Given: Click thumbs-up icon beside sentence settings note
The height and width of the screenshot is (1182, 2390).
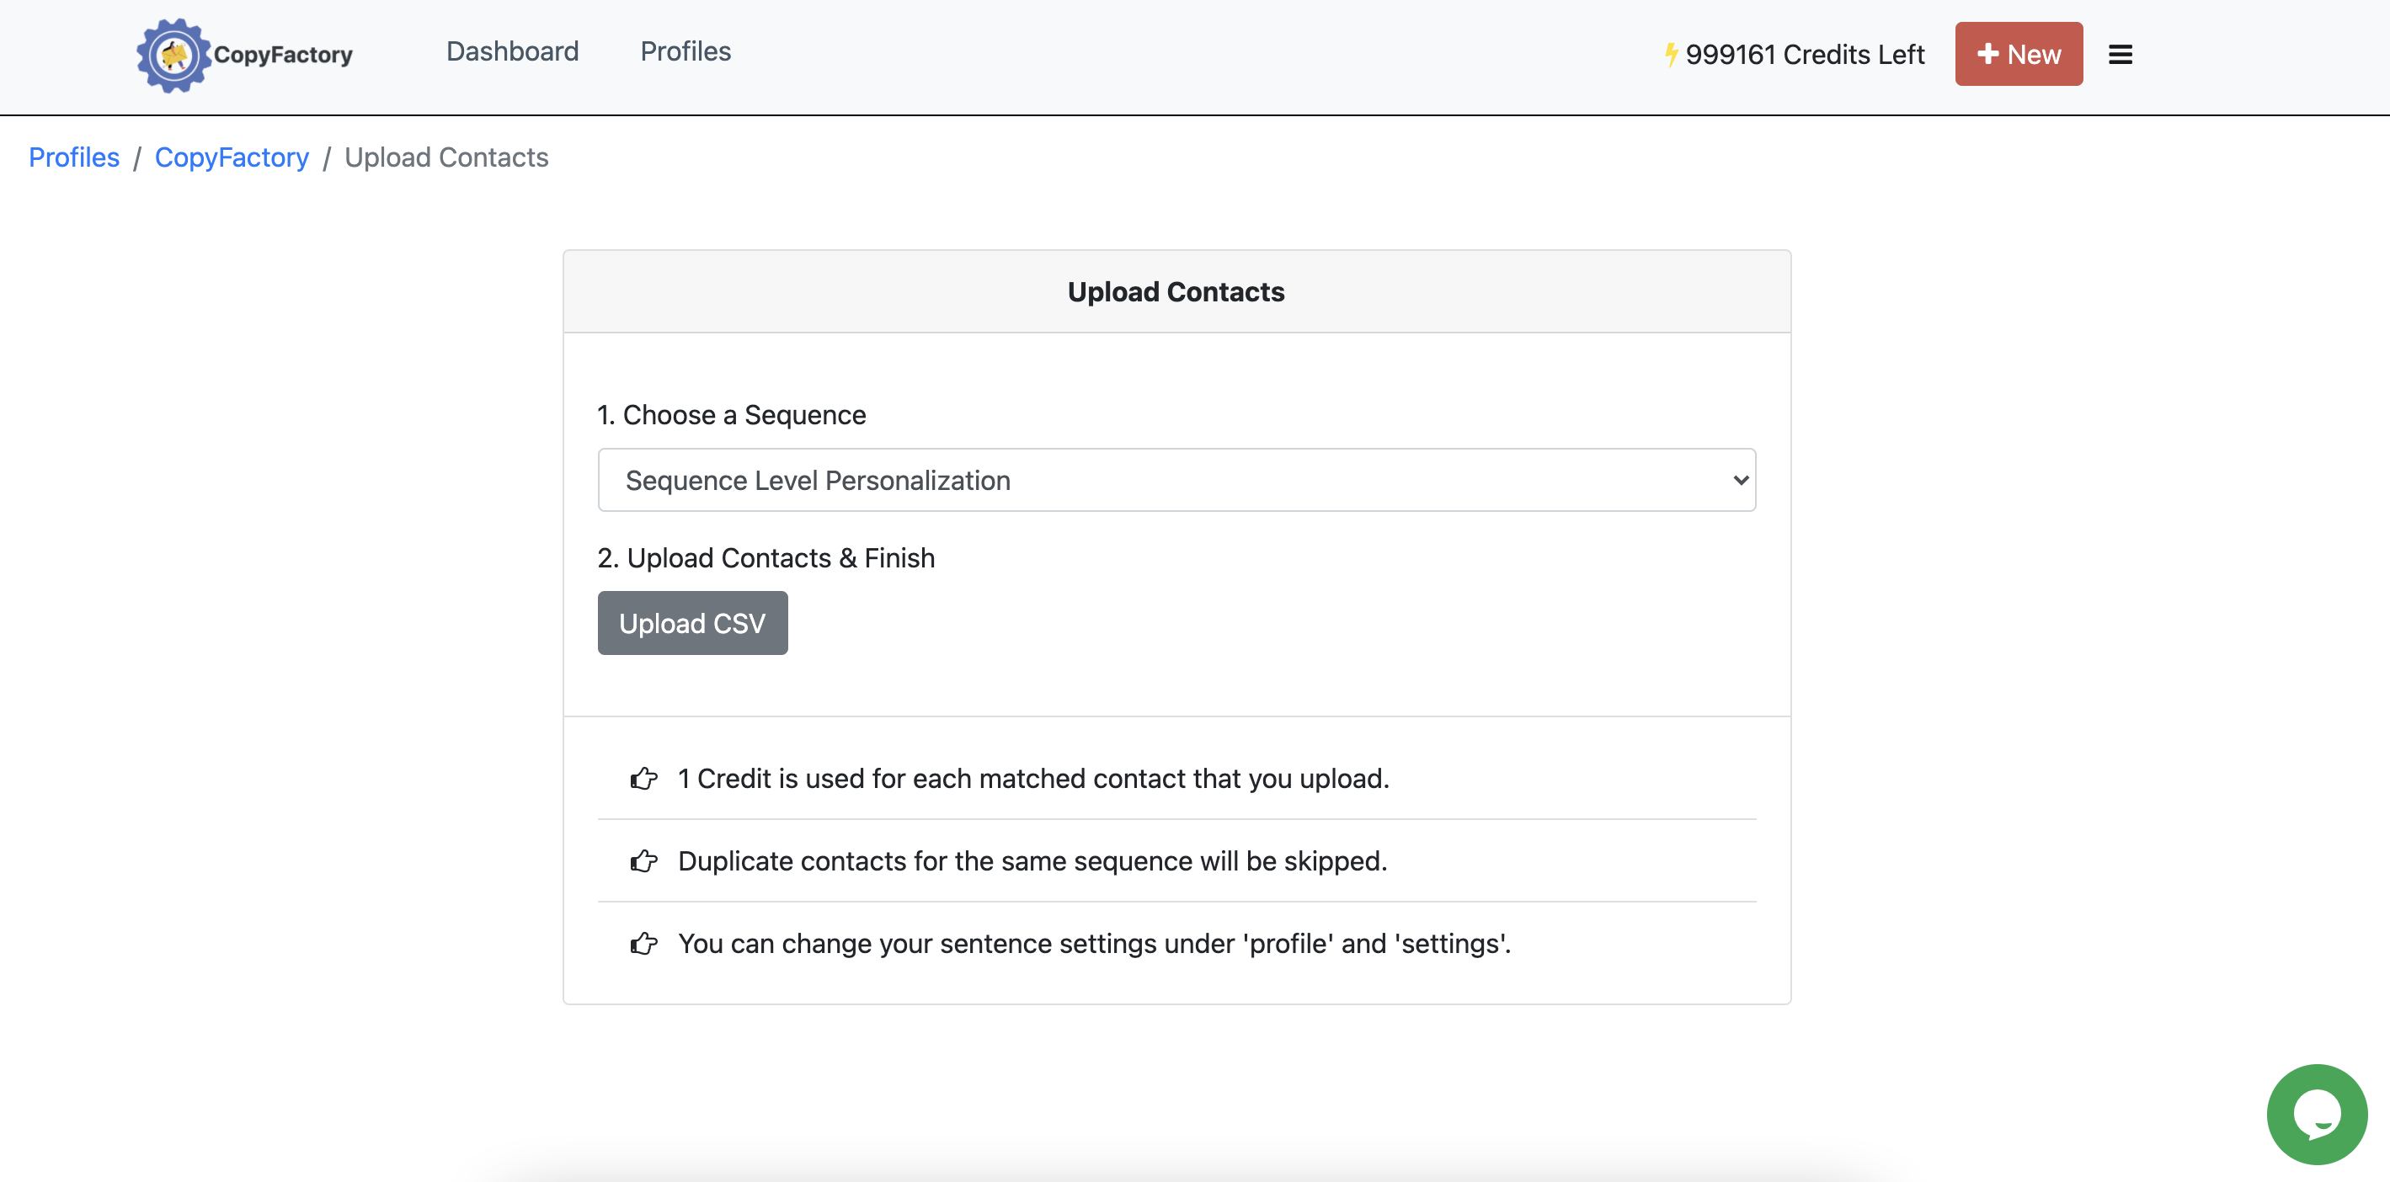Looking at the screenshot, I should 644,944.
